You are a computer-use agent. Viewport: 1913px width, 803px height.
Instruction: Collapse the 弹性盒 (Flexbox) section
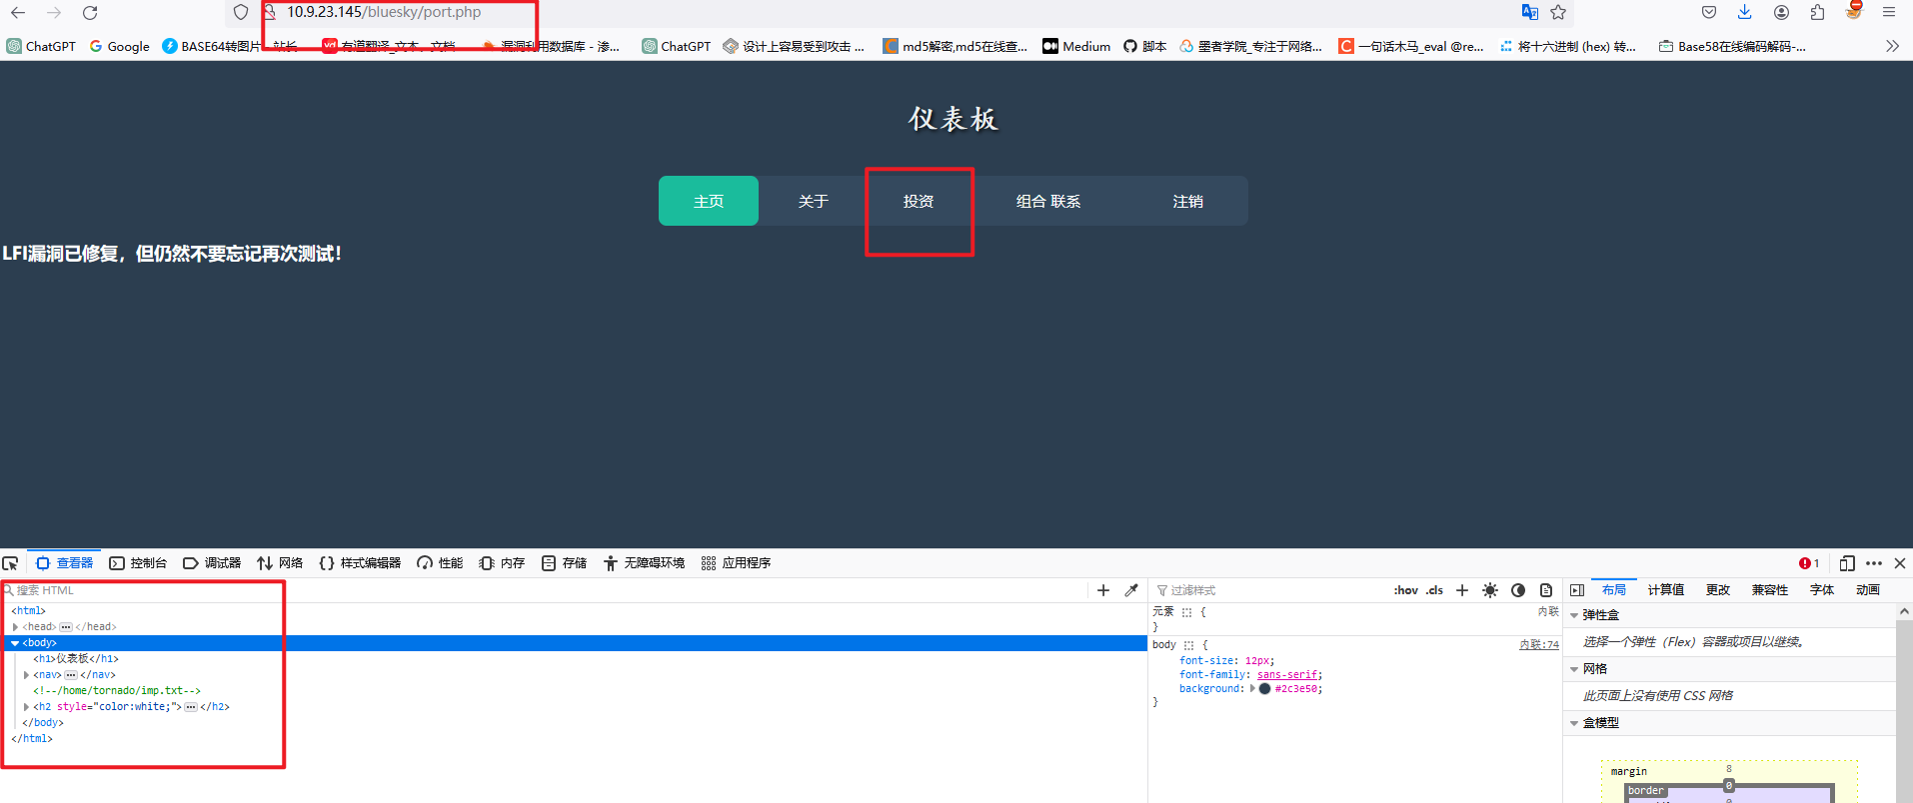[1574, 615]
